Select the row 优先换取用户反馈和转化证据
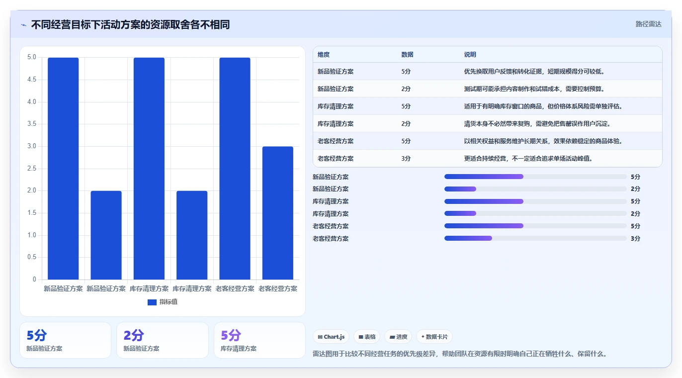This screenshot has width=682, height=378. 488,72
